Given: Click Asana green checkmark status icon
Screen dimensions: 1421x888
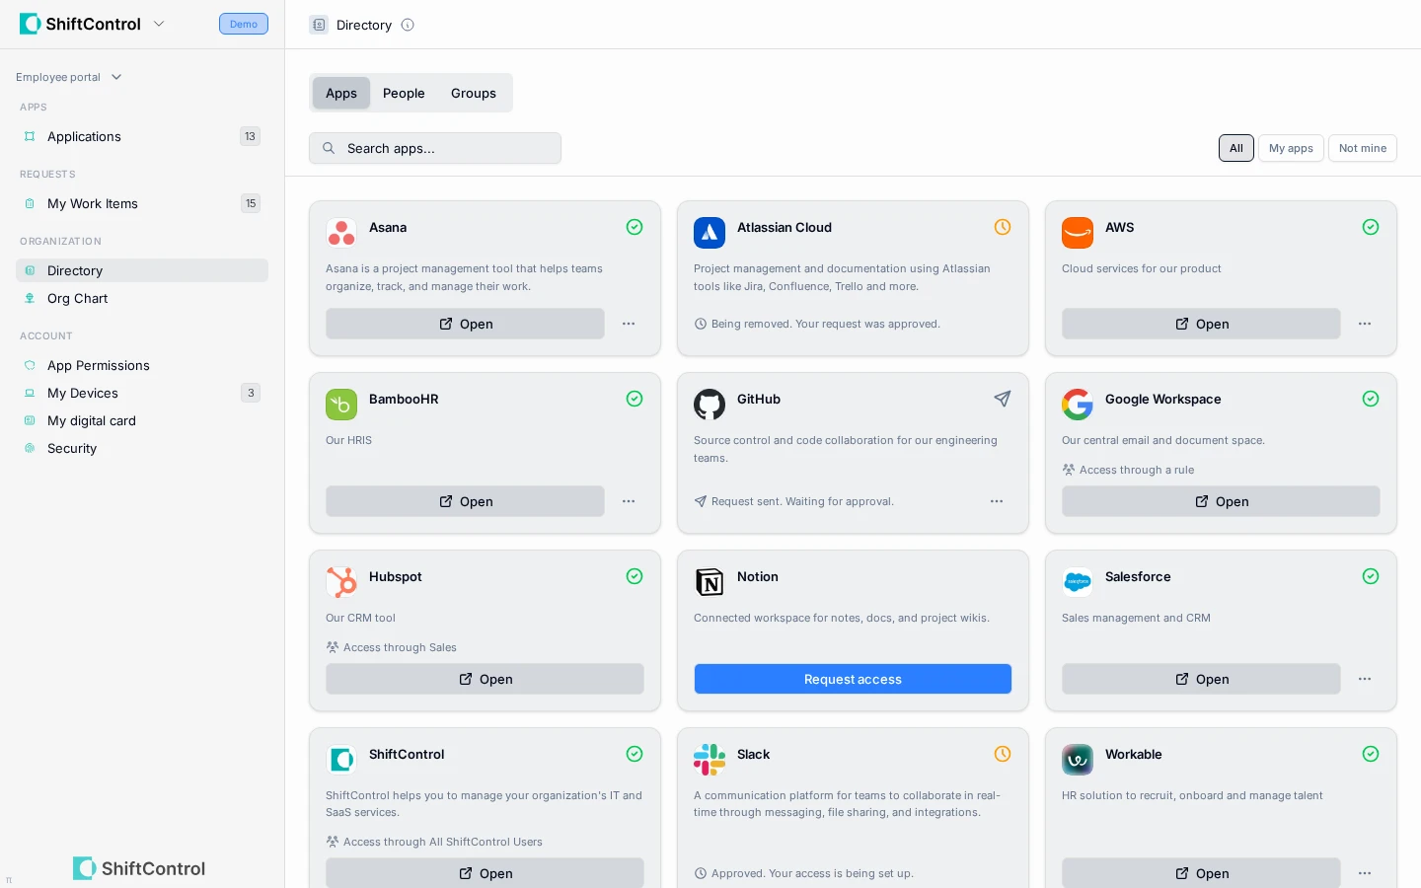Looking at the screenshot, I should [635, 227].
